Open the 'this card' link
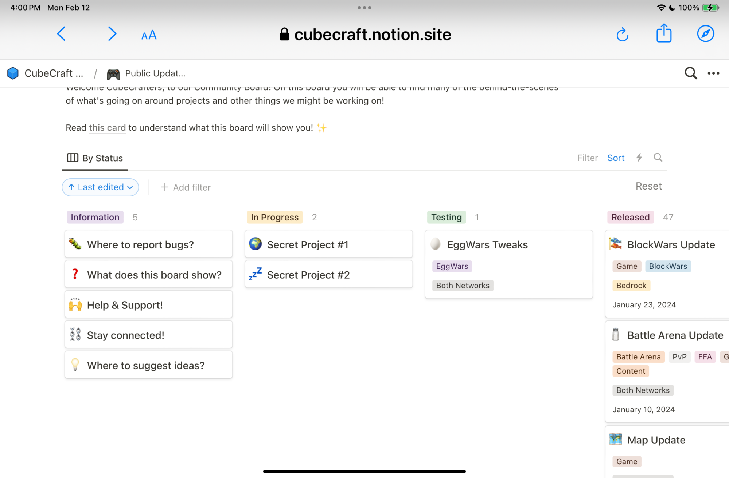 107,128
